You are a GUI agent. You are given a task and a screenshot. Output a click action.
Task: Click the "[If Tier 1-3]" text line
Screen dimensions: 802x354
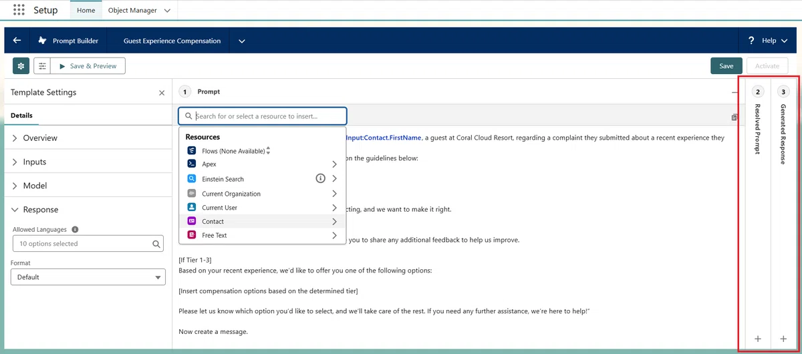(195, 259)
